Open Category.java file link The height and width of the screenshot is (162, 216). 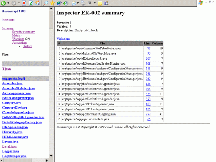pos(12,103)
